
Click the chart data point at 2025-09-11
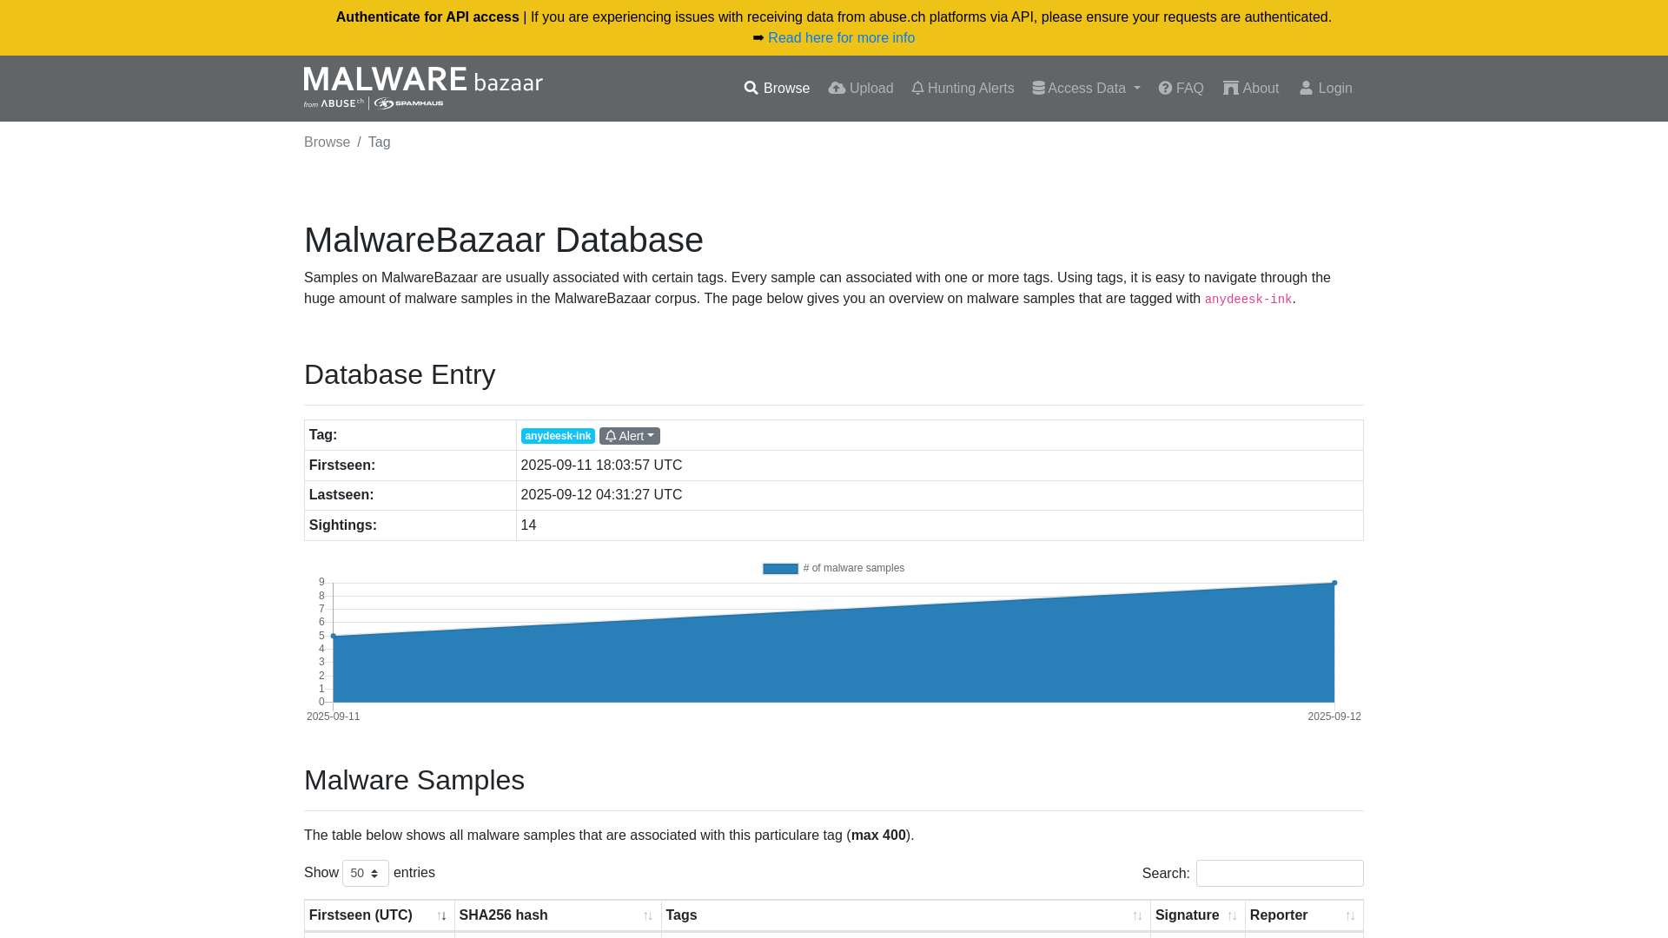[334, 636]
